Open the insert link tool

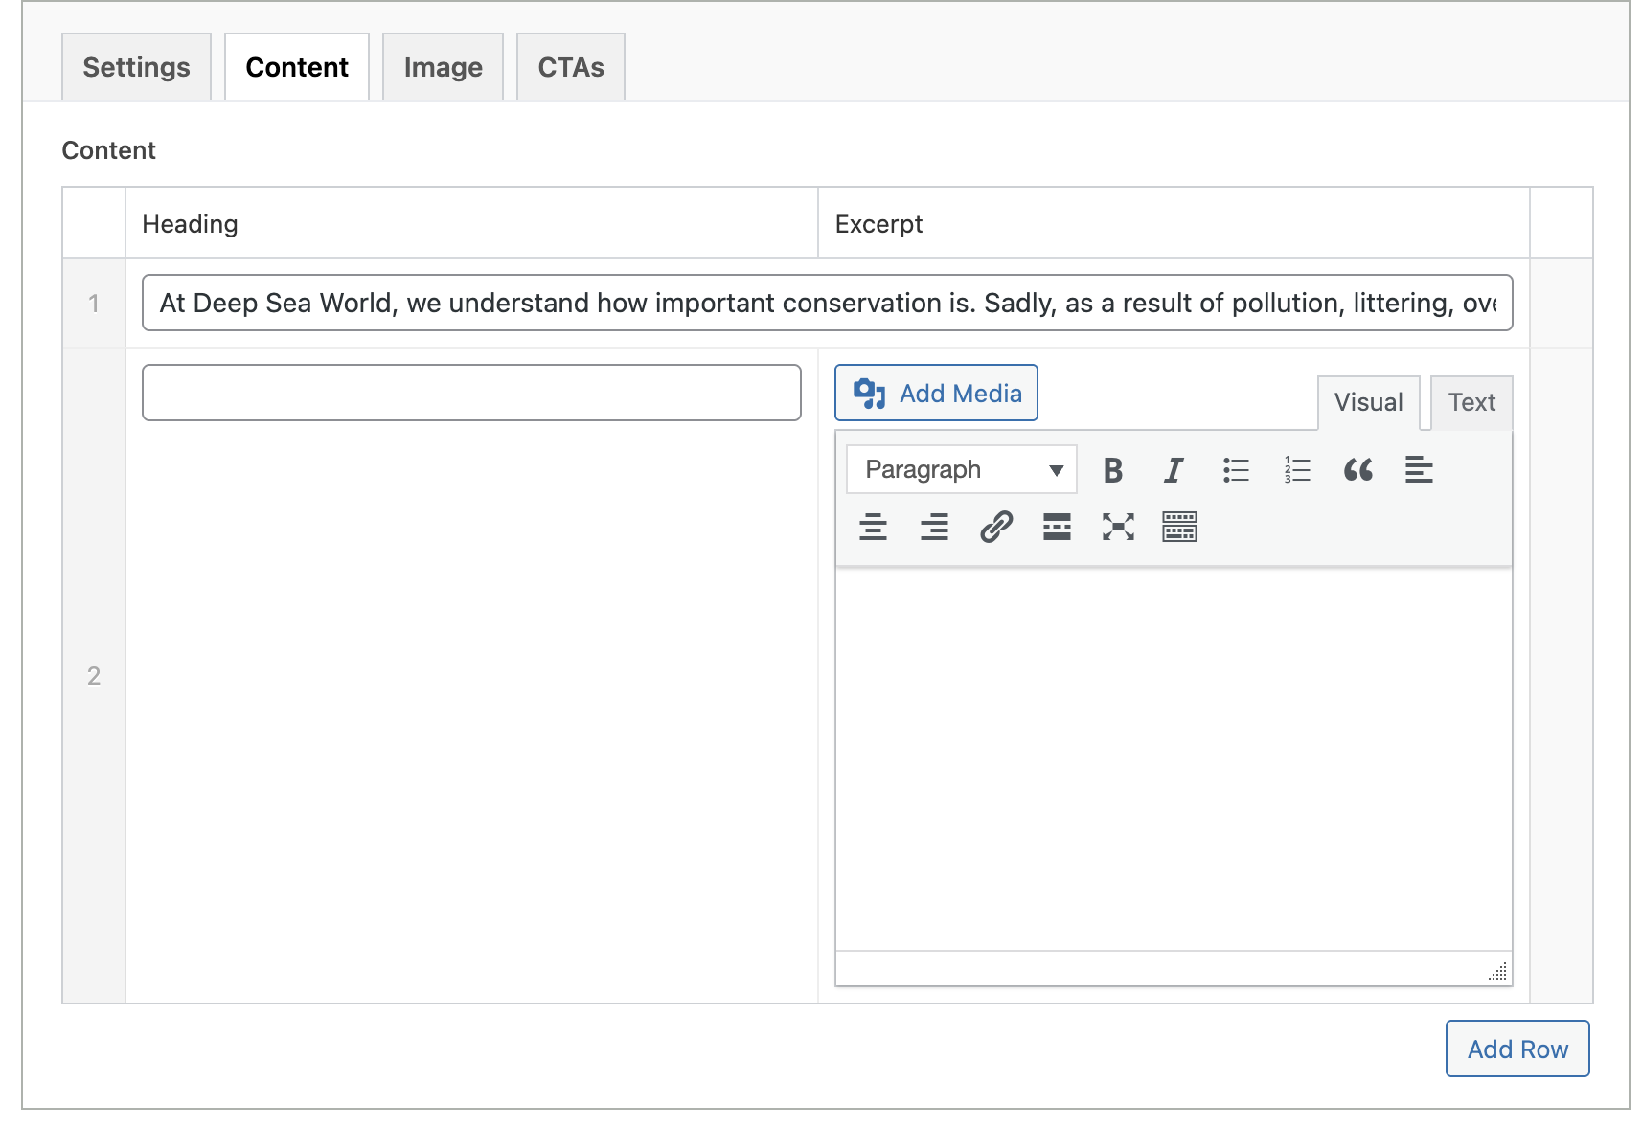click(996, 527)
